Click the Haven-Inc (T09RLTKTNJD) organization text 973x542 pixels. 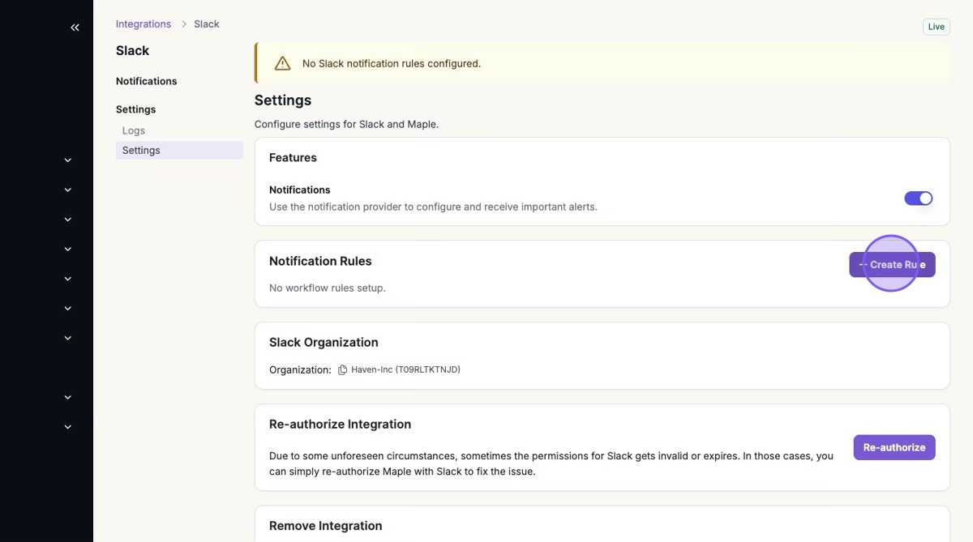pos(405,369)
